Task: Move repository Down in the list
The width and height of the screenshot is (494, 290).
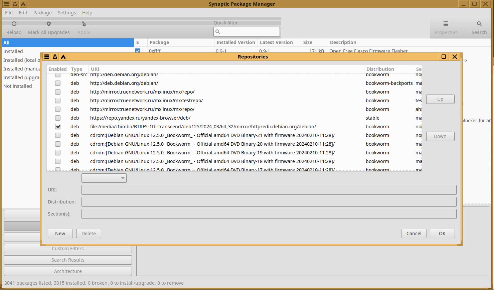Action: tap(440, 136)
